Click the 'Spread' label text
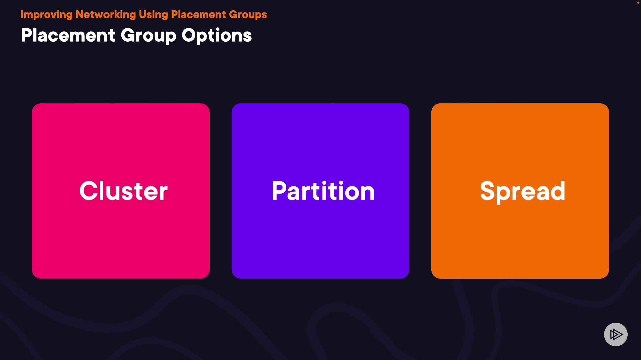The image size is (641, 360). 522,191
